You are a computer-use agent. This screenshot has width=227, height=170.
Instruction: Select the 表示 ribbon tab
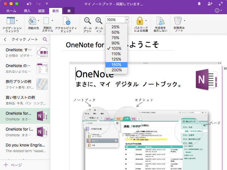pos(55,11)
